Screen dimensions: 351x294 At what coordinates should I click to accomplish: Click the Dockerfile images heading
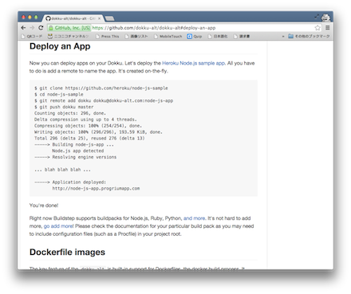pos(67,252)
